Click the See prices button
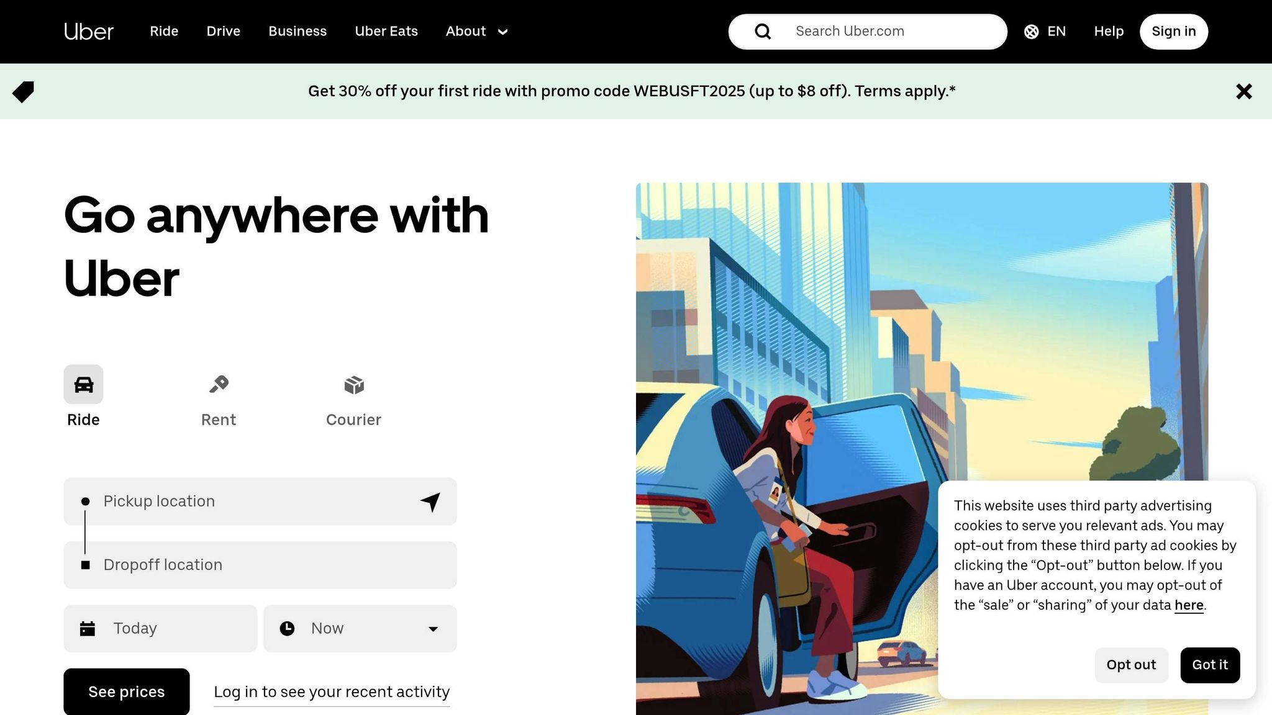The width and height of the screenshot is (1272, 715). 127,691
